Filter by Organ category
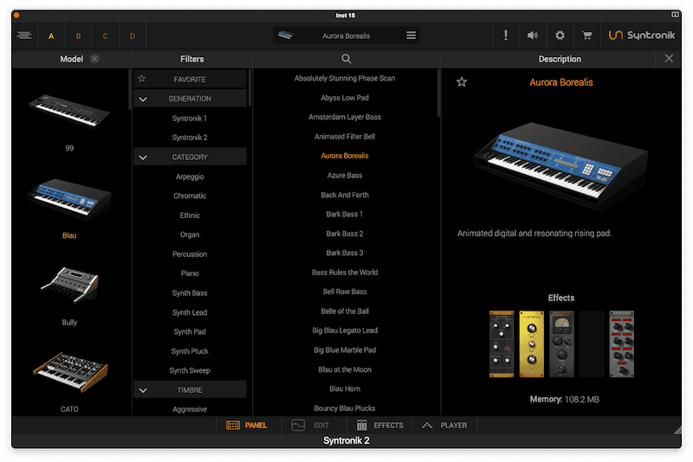Image resolution: width=693 pixels, height=462 pixels. click(x=190, y=234)
